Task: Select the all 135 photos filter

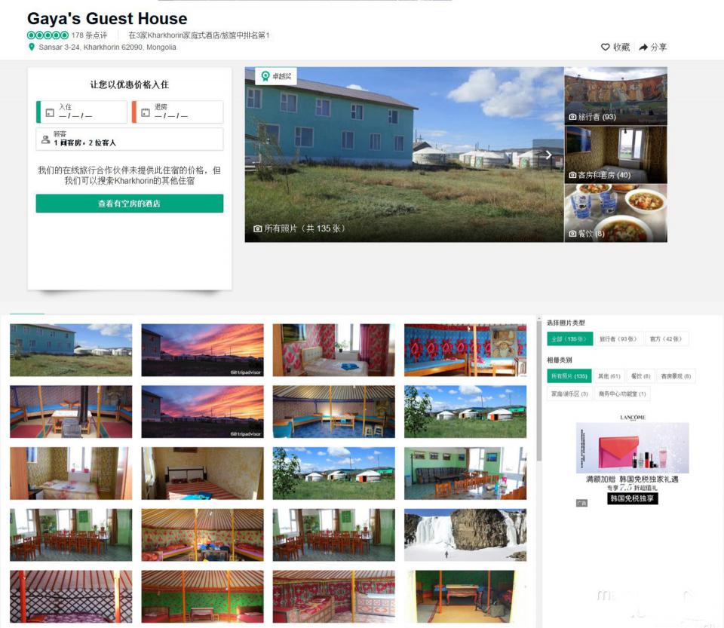Action: click(569, 339)
